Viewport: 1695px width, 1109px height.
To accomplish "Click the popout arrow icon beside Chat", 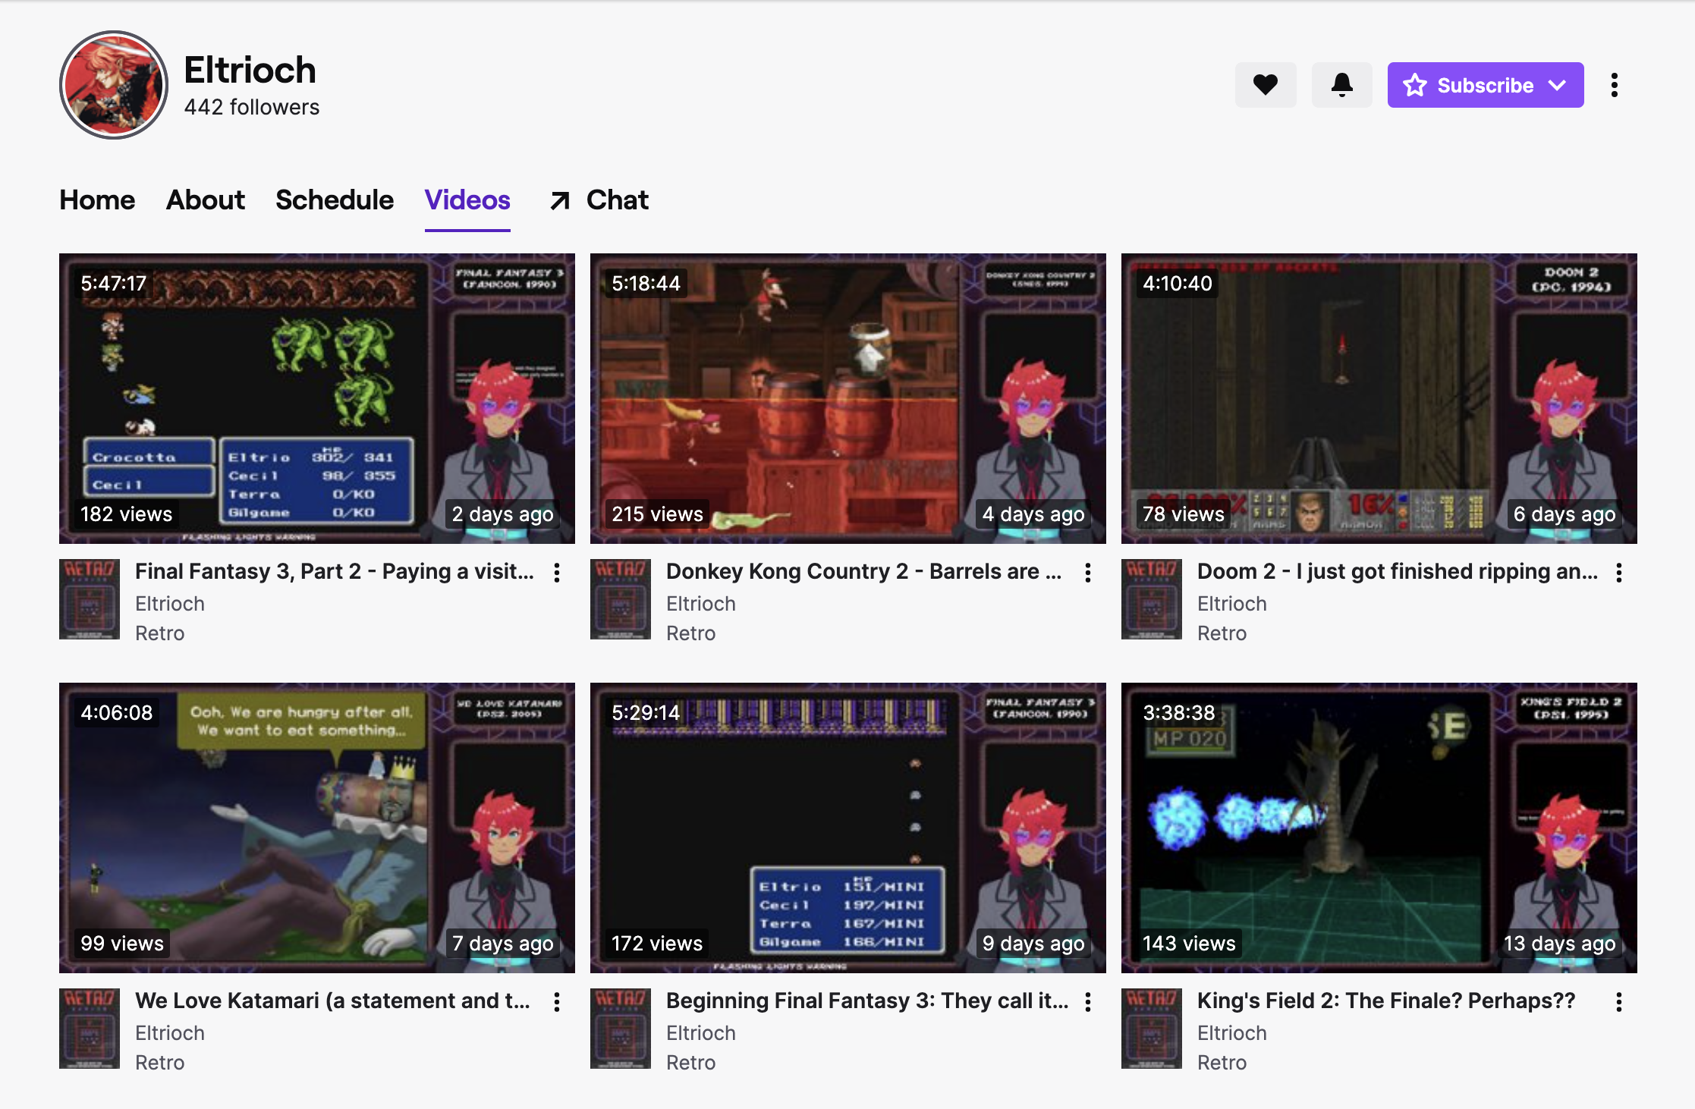I will (560, 201).
